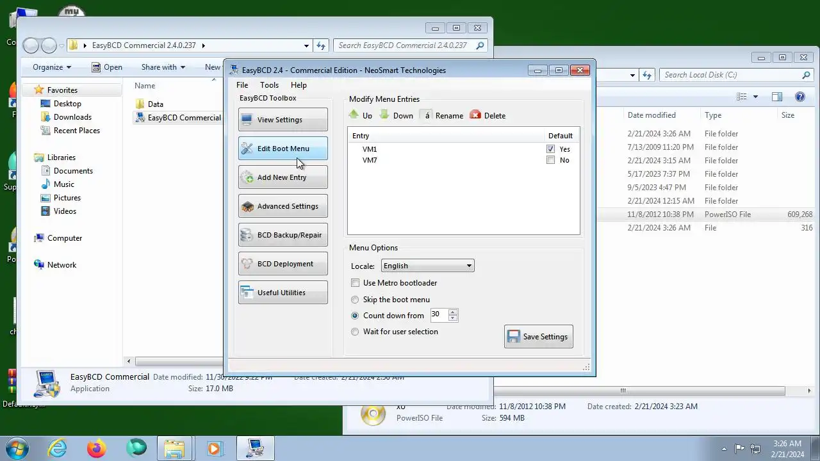The image size is (820, 461).
Task: Select Computer in navigation pane
Action: click(58, 238)
